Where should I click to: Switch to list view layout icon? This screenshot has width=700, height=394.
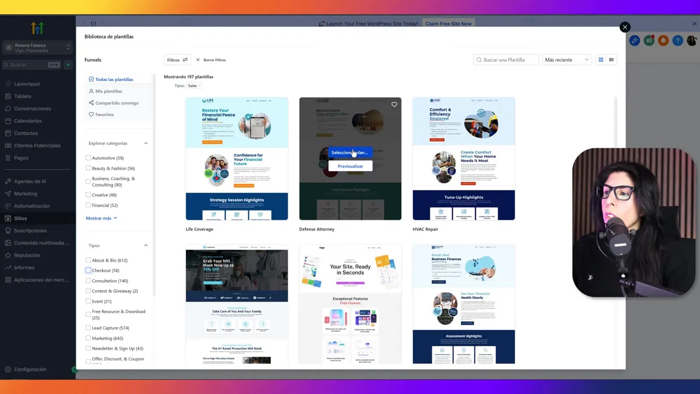tap(611, 60)
